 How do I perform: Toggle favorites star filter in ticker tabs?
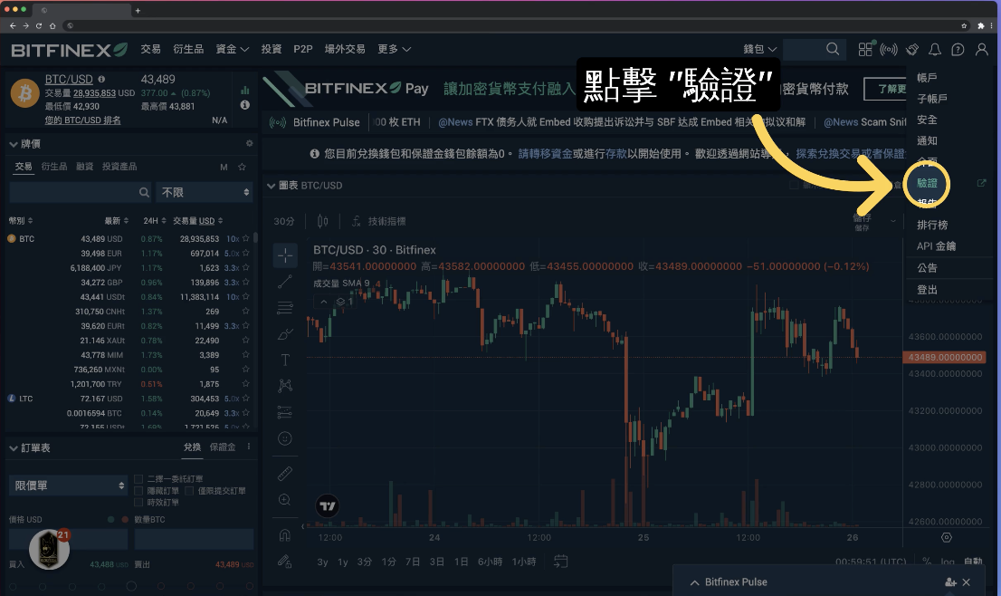[242, 167]
